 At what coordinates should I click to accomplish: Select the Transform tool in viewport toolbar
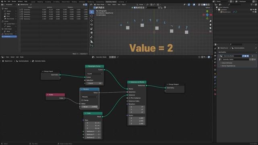[x=92, y=33]
